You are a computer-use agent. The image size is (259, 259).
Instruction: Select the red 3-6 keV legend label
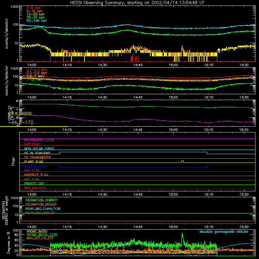33,8
